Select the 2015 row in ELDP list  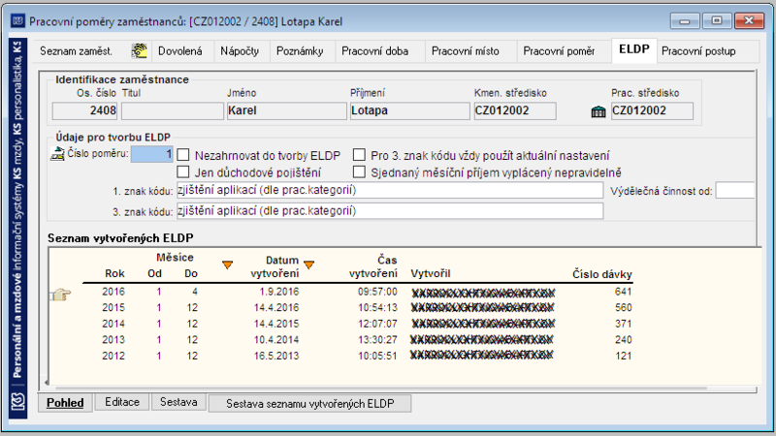tap(357, 307)
